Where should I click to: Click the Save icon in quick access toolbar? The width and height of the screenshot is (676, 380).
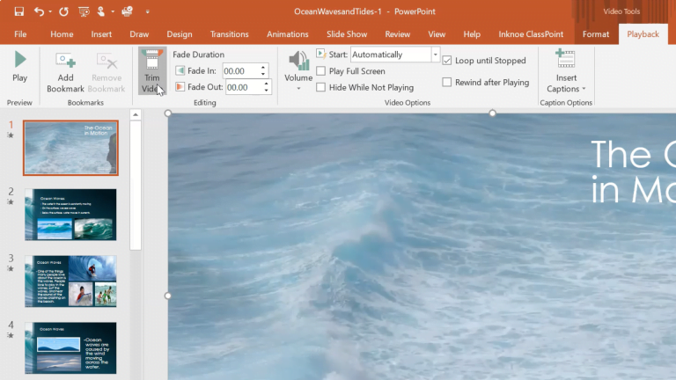coord(19,11)
